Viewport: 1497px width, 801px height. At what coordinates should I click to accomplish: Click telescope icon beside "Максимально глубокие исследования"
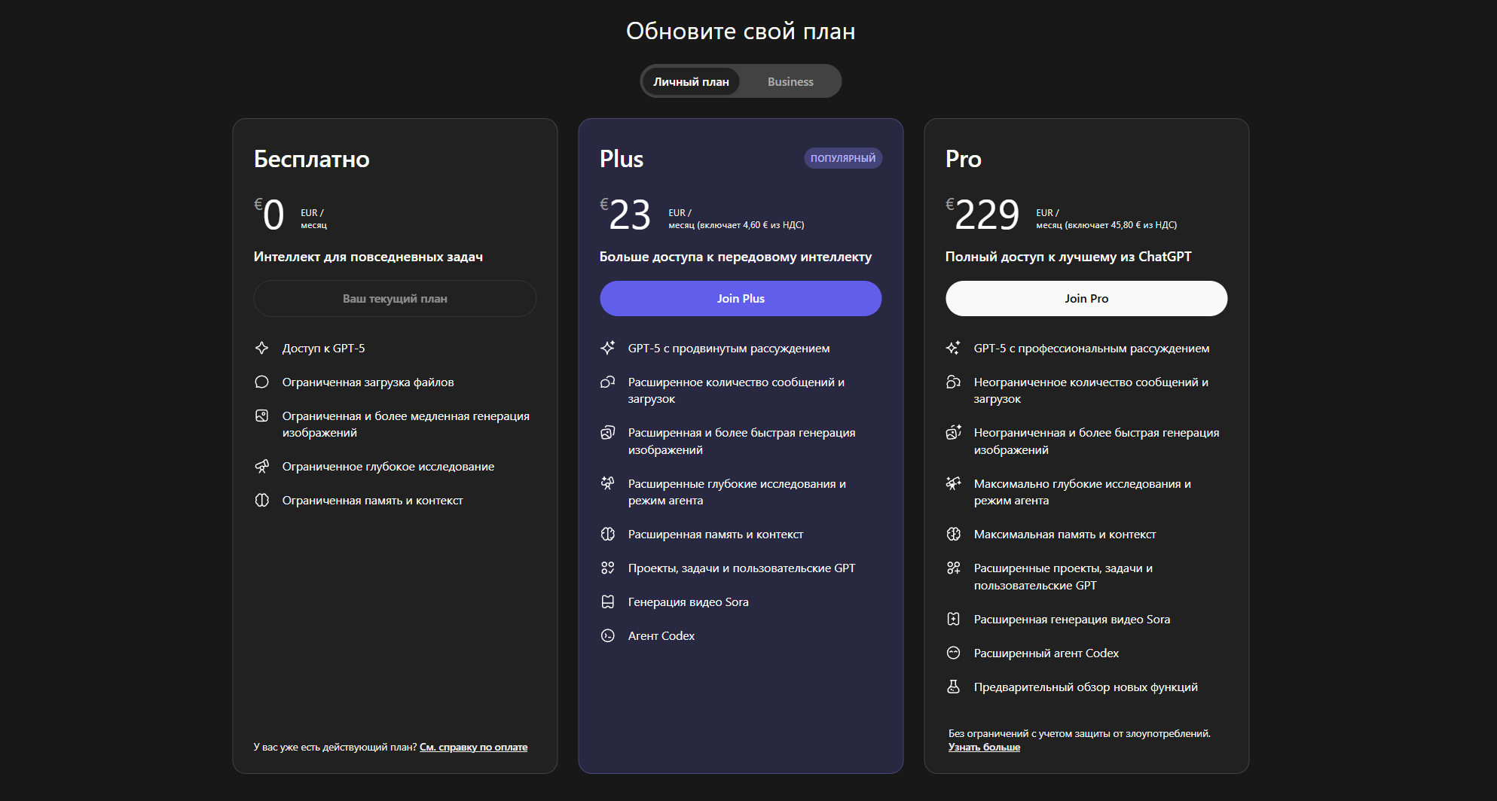pyautogui.click(x=953, y=483)
